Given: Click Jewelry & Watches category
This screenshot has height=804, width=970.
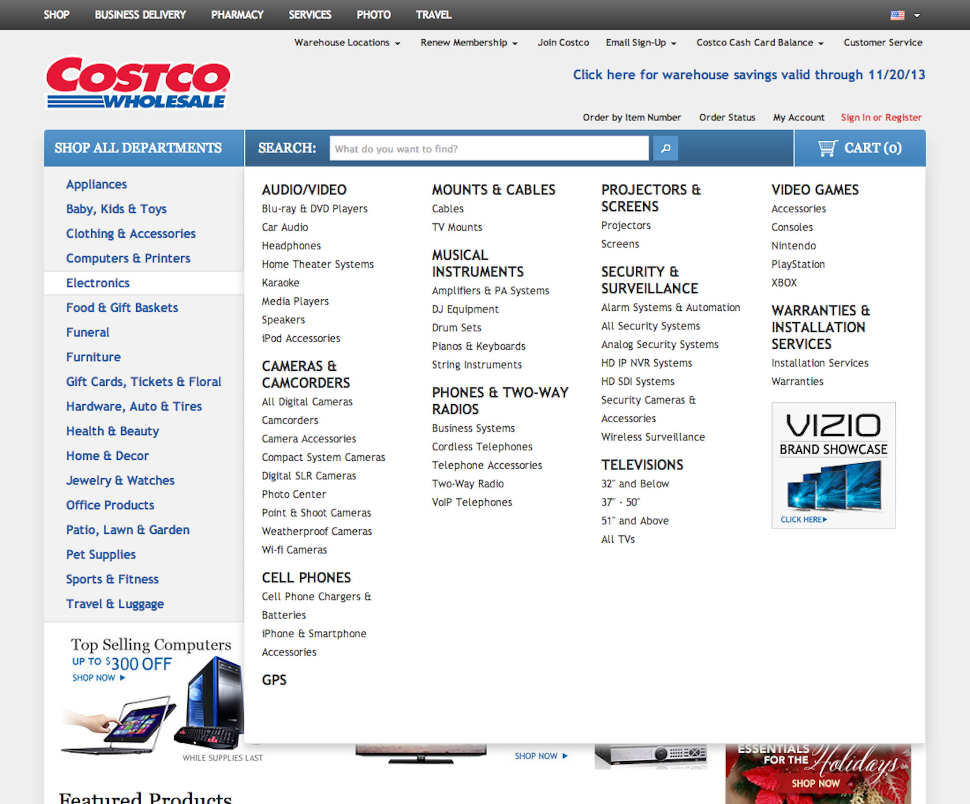Looking at the screenshot, I should point(120,480).
